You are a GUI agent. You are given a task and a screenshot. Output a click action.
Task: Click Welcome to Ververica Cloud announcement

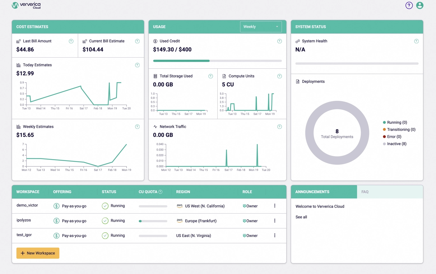320,206
